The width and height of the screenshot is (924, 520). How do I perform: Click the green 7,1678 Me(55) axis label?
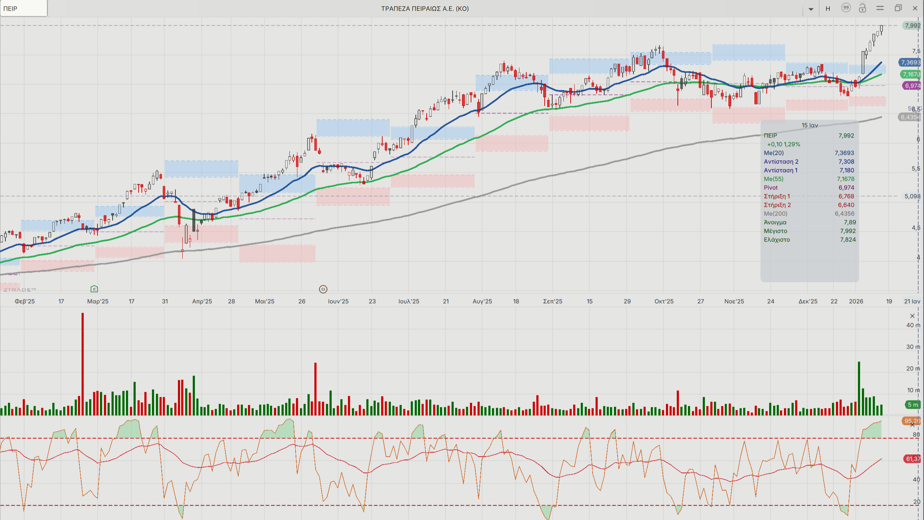[911, 74]
